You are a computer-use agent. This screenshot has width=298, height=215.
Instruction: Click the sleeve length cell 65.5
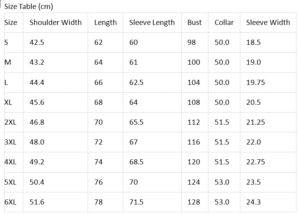136,122
